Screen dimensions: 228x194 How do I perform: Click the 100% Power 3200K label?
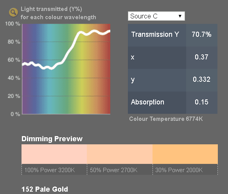50,170
